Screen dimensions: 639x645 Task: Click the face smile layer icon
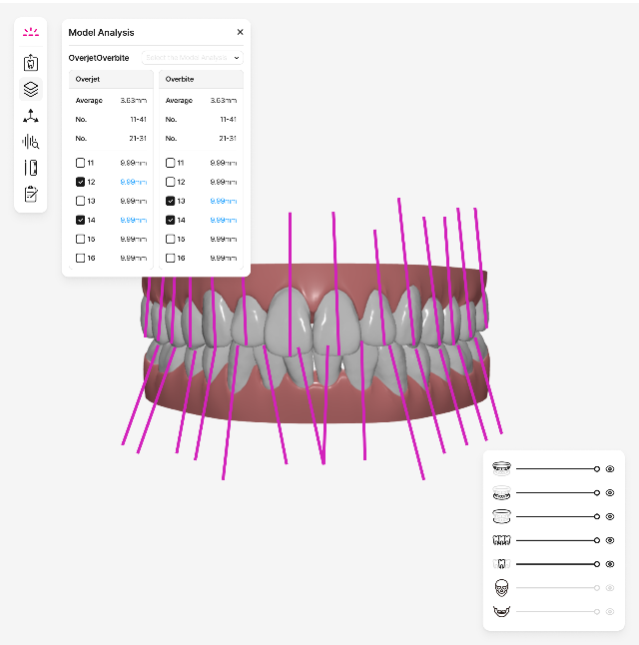tap(501, 612)
